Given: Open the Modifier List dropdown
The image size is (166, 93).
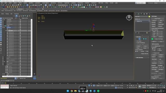Looking at the screenshot, I should [x=142, y=19].
